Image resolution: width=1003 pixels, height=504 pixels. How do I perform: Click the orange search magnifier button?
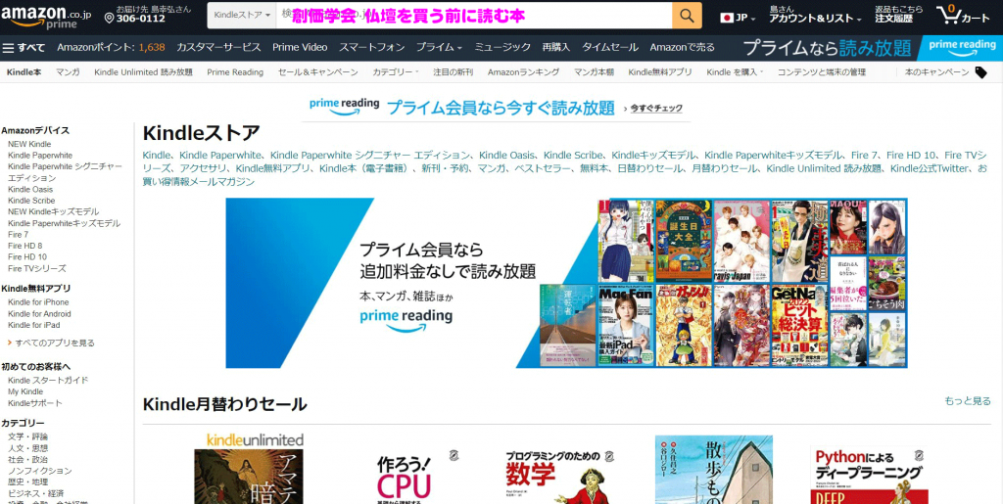tap(687, 16)
